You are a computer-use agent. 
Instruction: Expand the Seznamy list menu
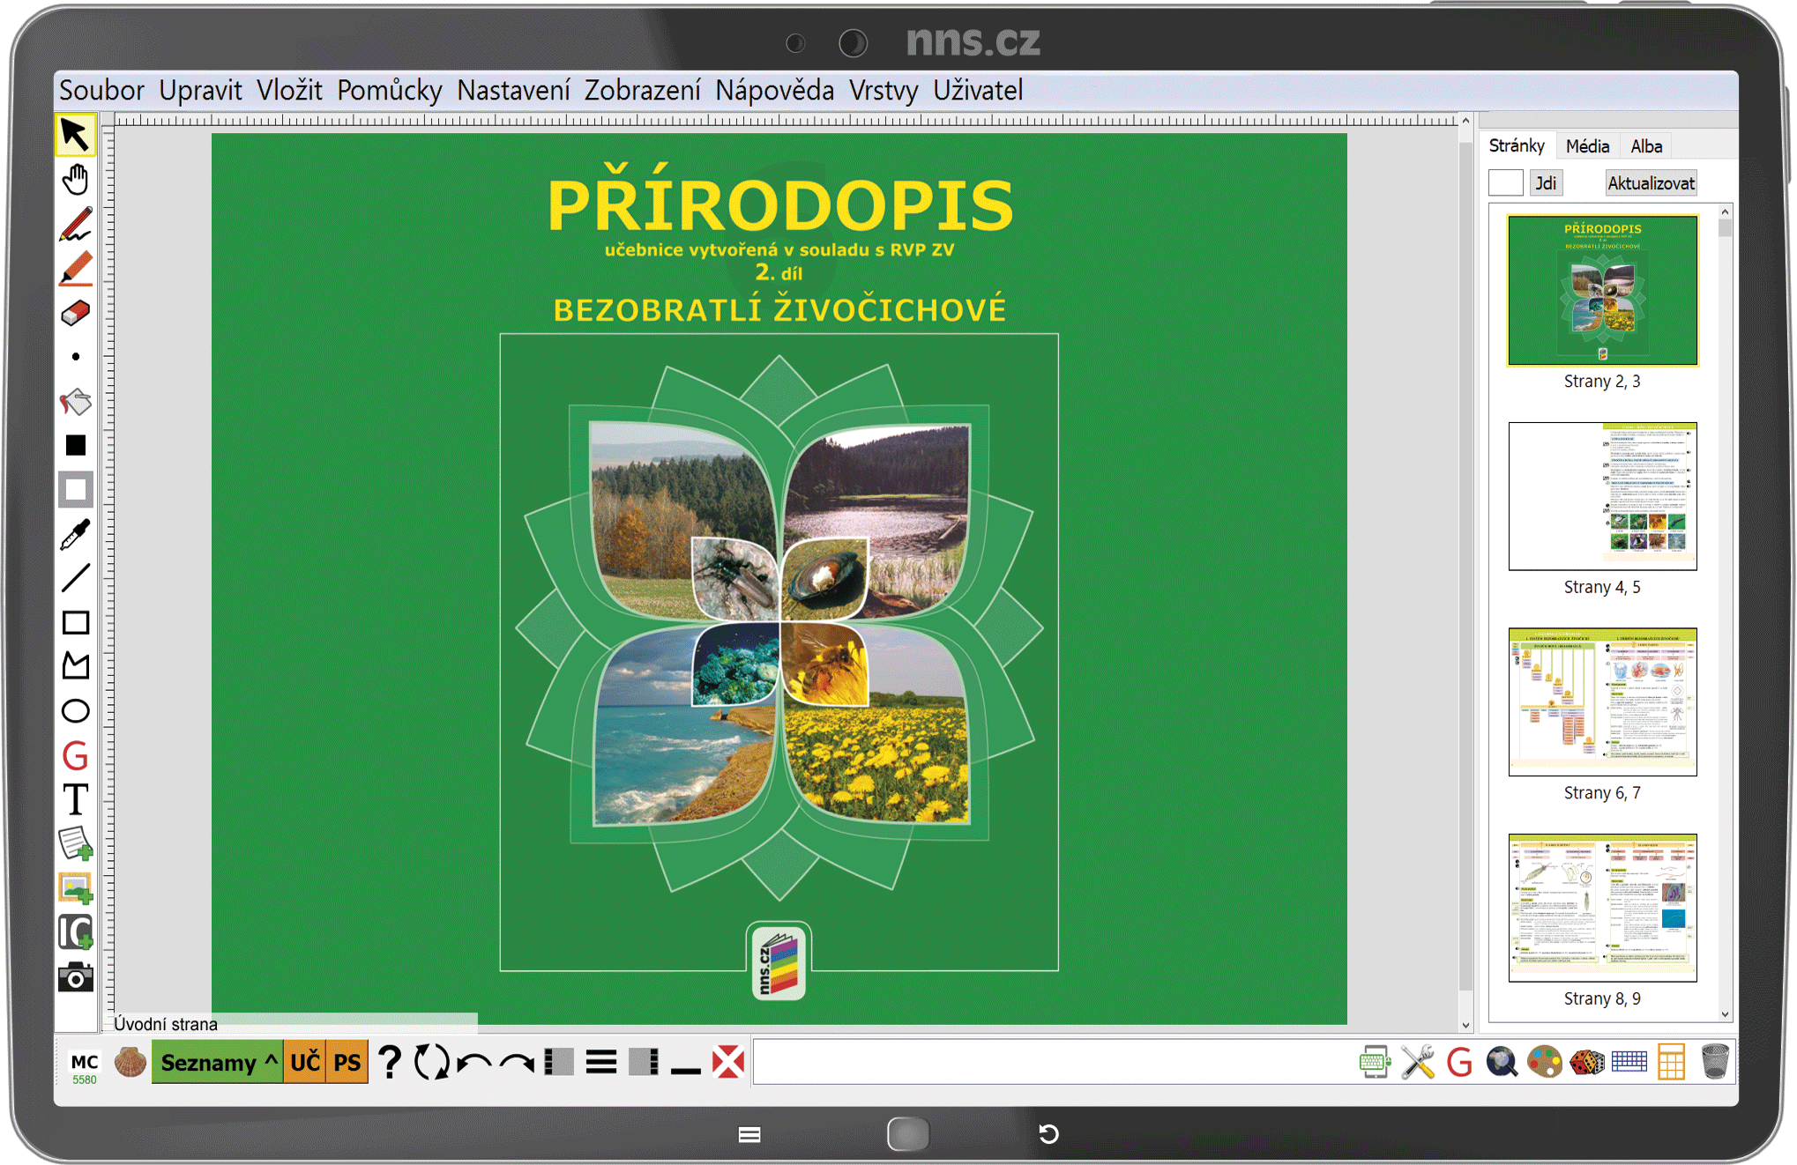218,1062
